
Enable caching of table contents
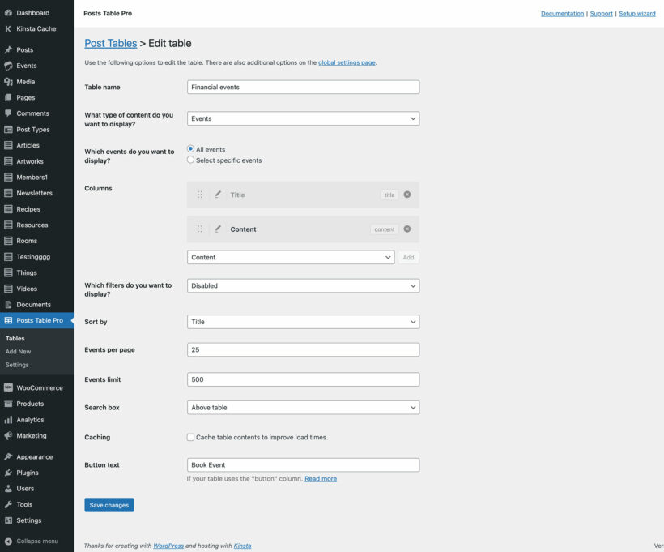coord(189,437)
